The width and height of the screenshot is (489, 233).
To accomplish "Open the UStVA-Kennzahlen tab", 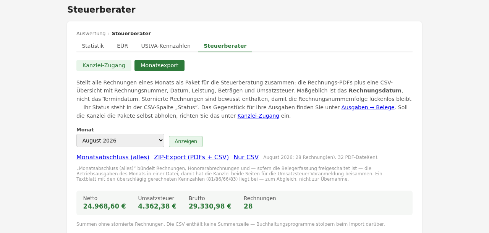I will 166,46.
